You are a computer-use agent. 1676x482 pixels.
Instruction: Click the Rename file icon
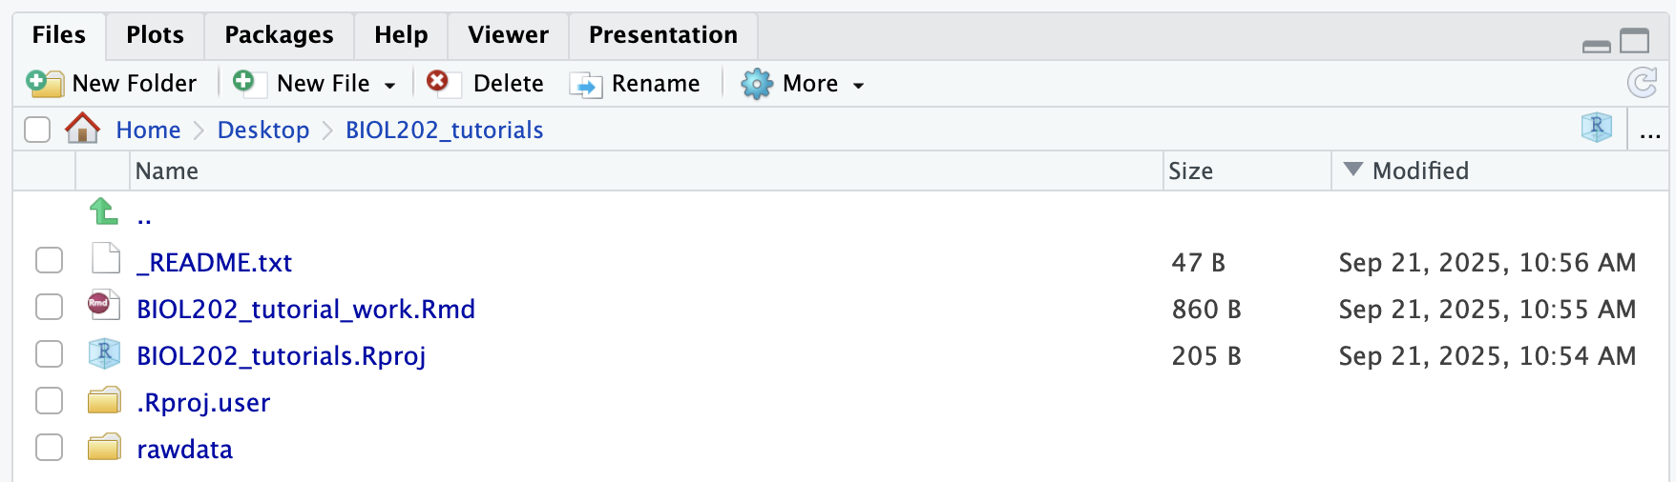click(x=585, y=85)
